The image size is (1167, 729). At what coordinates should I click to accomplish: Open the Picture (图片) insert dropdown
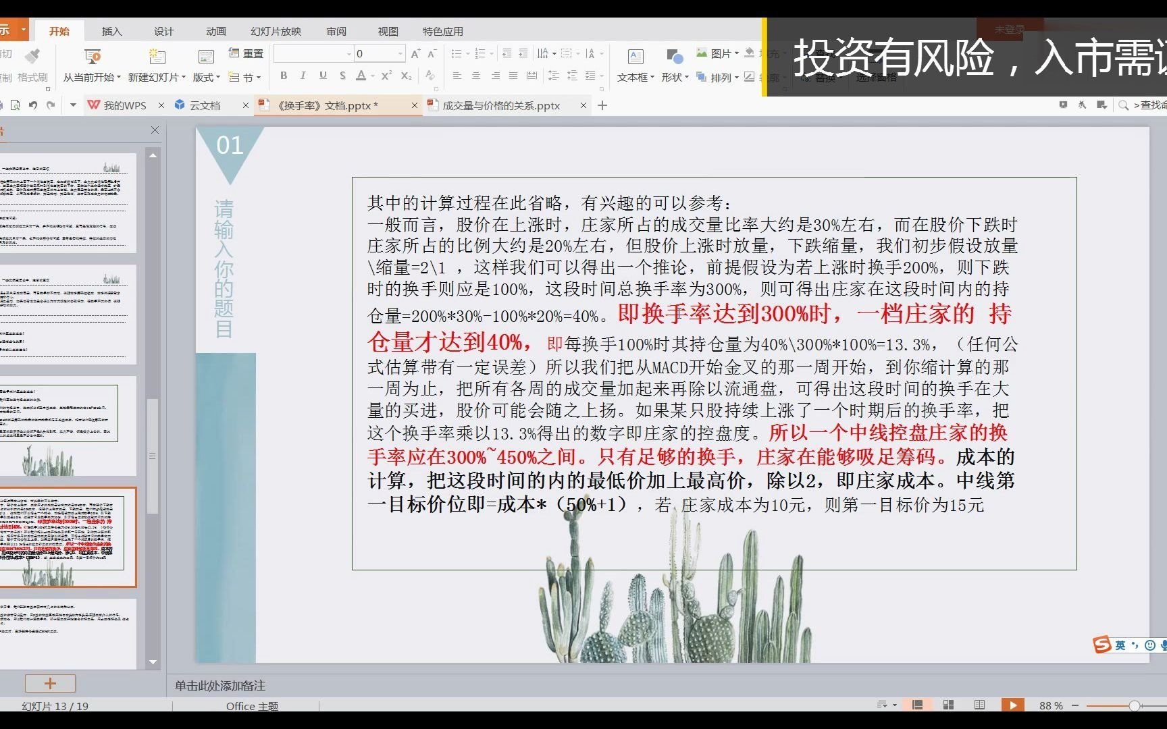[x=717, y=53]
